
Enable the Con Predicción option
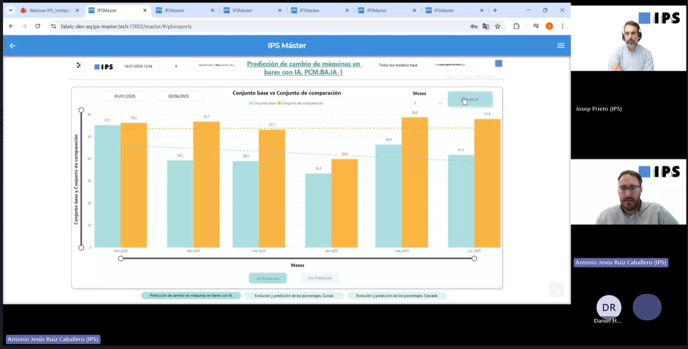pyautogui.click(x=319, y=277)
